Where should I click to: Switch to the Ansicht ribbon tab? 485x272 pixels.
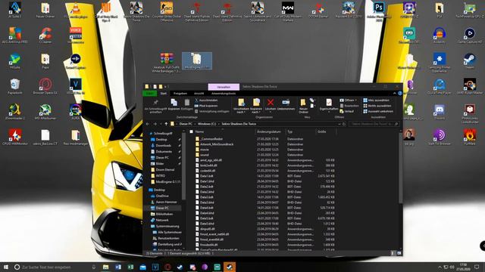(x=199, y=93)
